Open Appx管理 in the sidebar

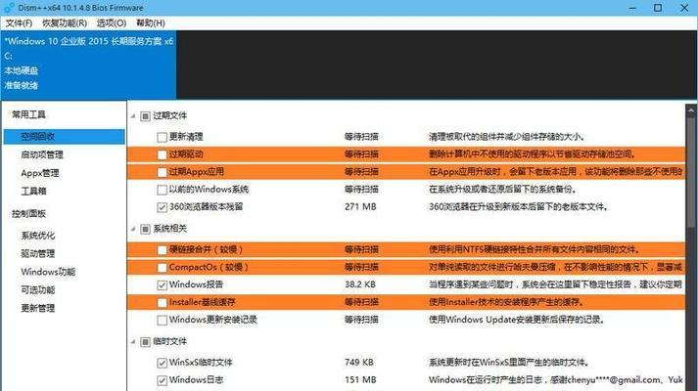click(x=40, y=173)
